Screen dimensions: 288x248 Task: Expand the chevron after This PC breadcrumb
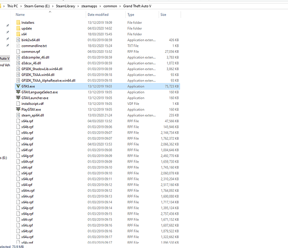21,6
